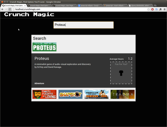The image size is (167, 127).
Task: Click the Search section heading
Action: (x=39, y=38)
